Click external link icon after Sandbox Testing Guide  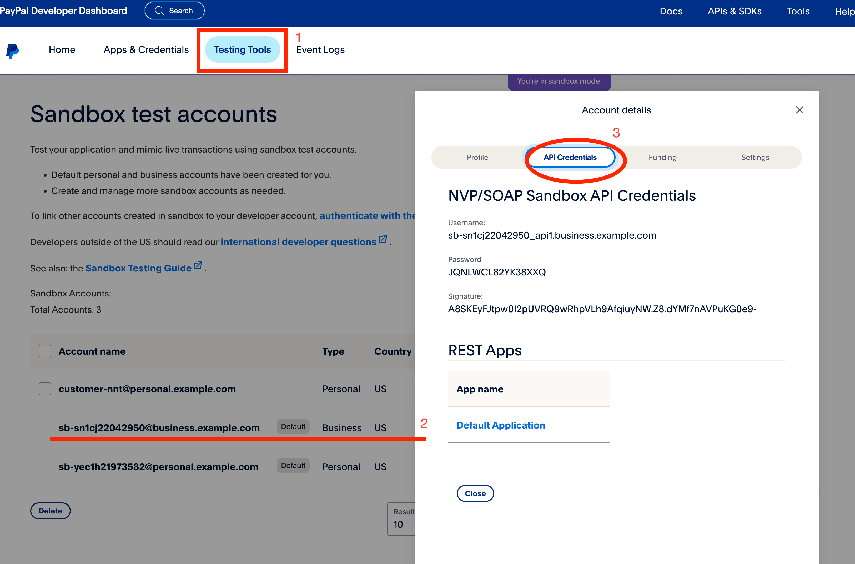click(198, 265)
